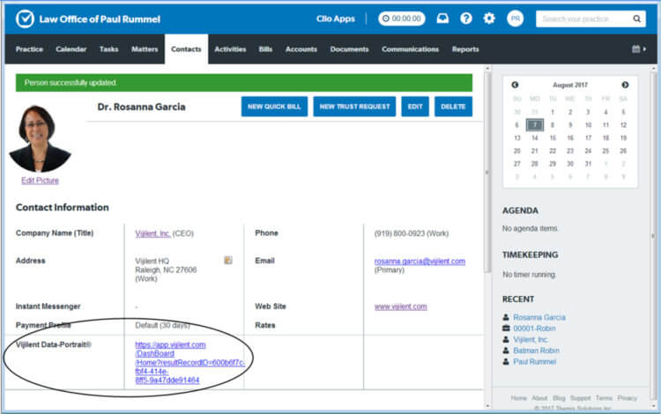This screenshot has height=414, width=661.
Task: Open the Accounts tab
Action: (x=301, y=49)
